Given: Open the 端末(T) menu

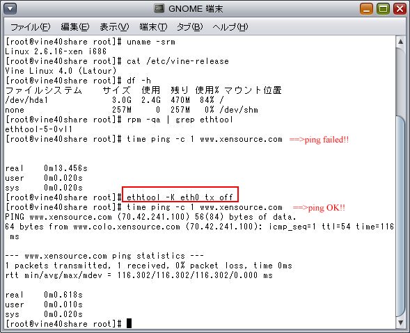Looking at the screenshot, I should pyautogui.click(x=153, y=27).
